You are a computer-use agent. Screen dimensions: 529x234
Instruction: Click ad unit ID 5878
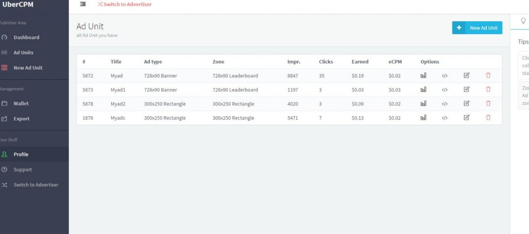(x=88, y=104)
